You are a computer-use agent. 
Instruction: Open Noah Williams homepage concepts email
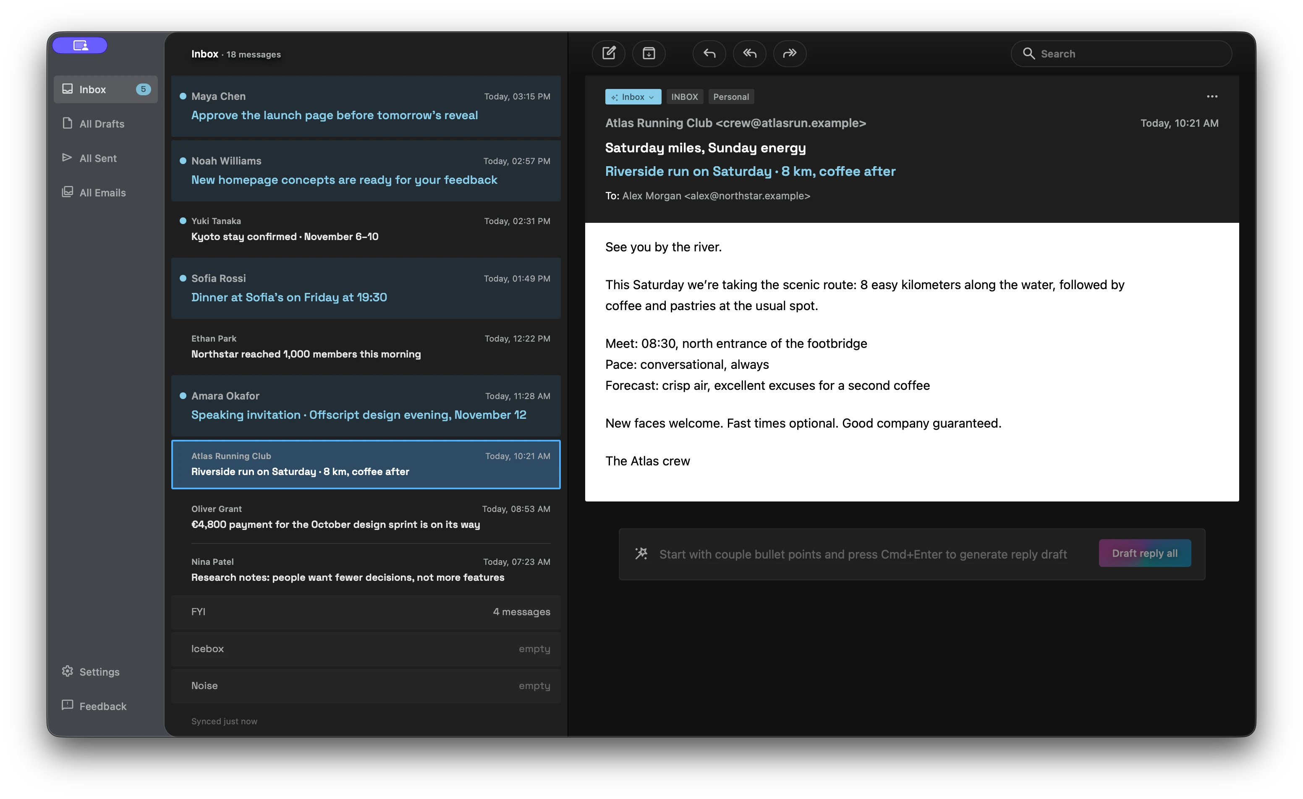click(366, 171)
